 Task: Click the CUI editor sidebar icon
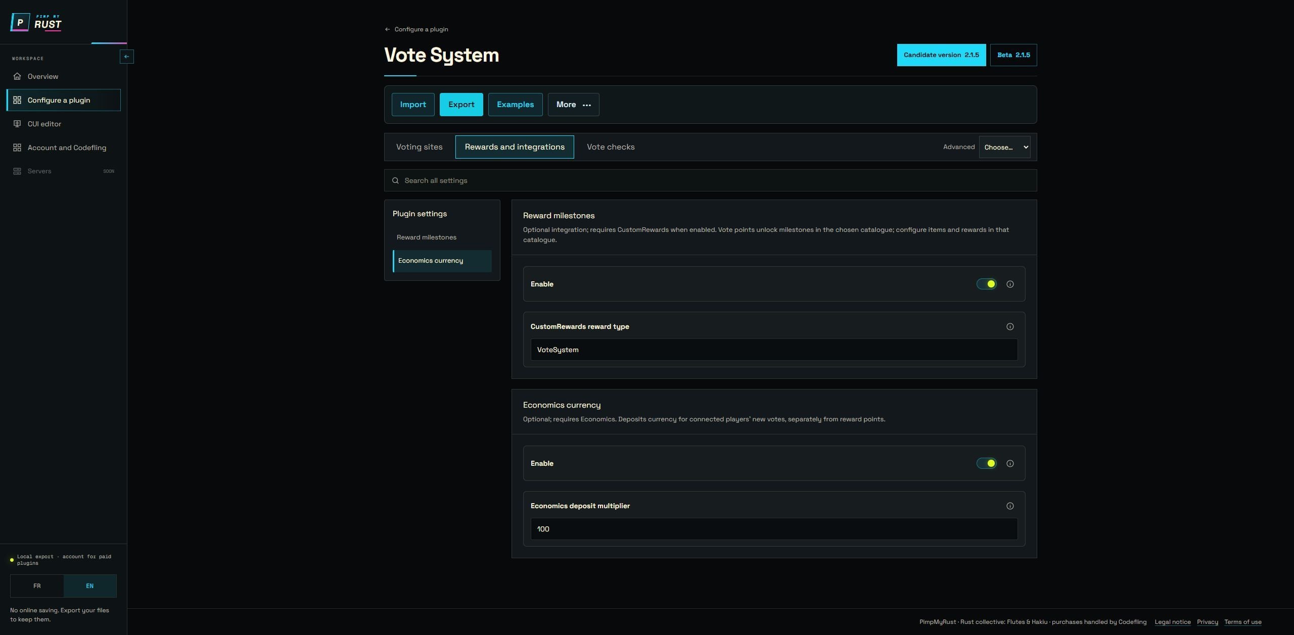pyautogui.click(x=17, y=124)
